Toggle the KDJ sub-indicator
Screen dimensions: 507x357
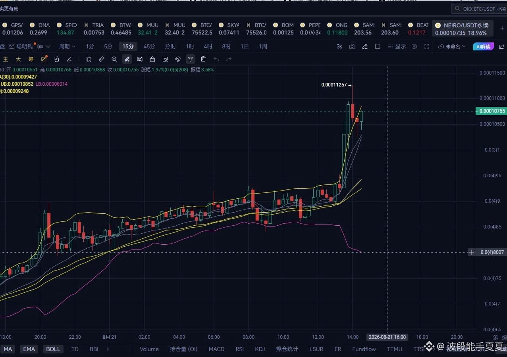click(260, 349)
